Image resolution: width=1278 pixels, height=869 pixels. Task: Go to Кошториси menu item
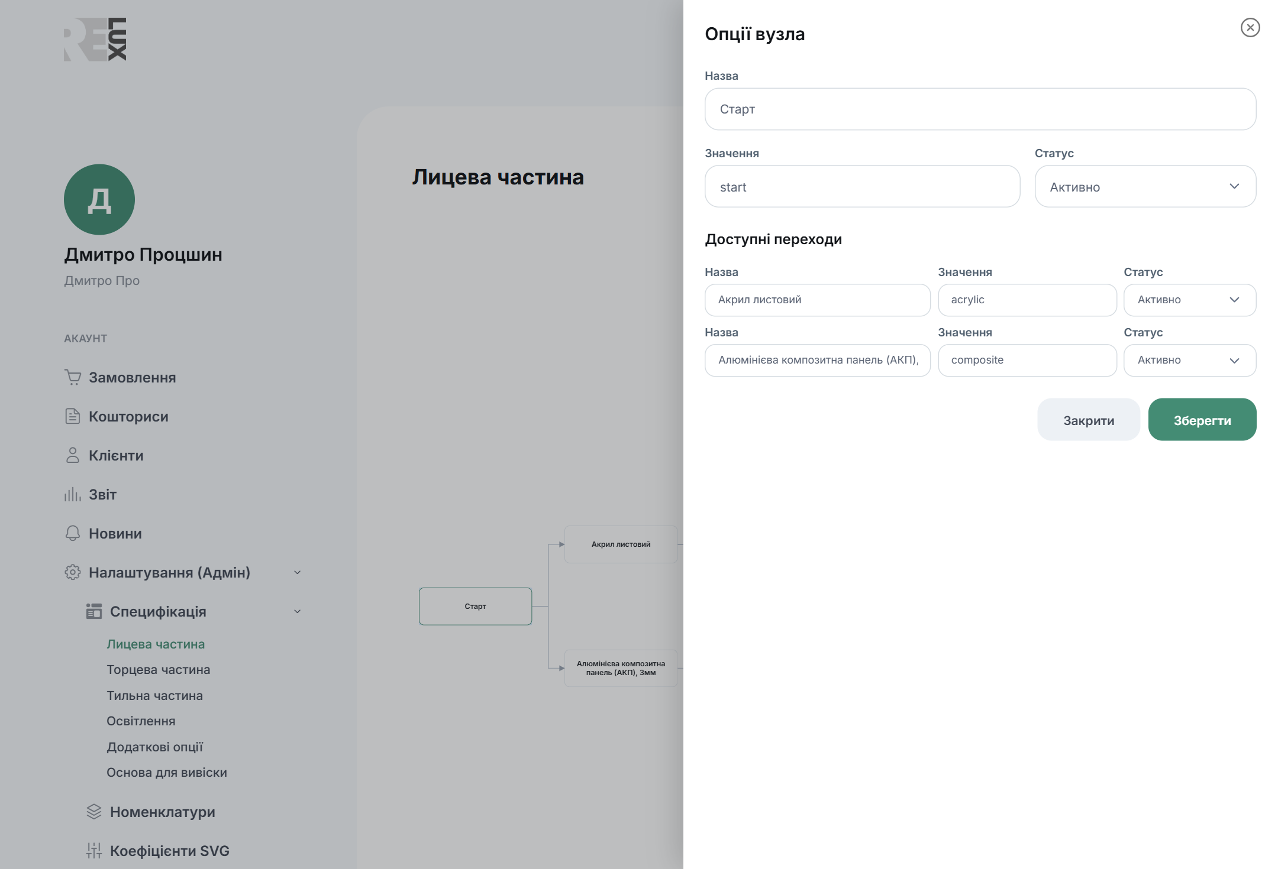coord(128,416)
